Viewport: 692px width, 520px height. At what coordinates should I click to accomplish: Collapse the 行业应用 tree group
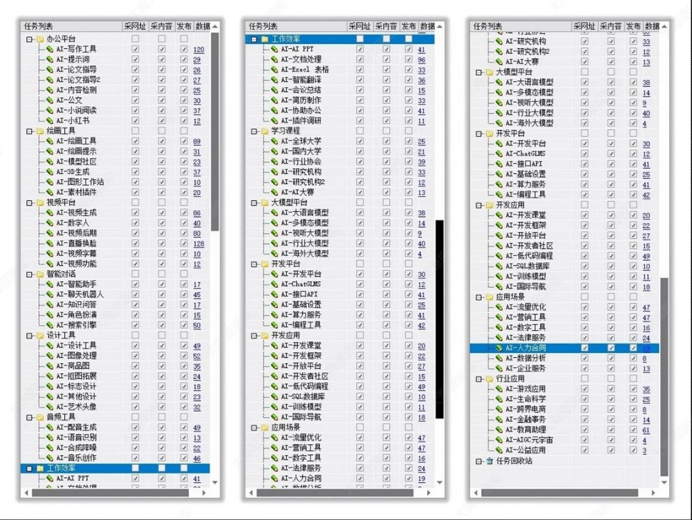coord(479,379)
